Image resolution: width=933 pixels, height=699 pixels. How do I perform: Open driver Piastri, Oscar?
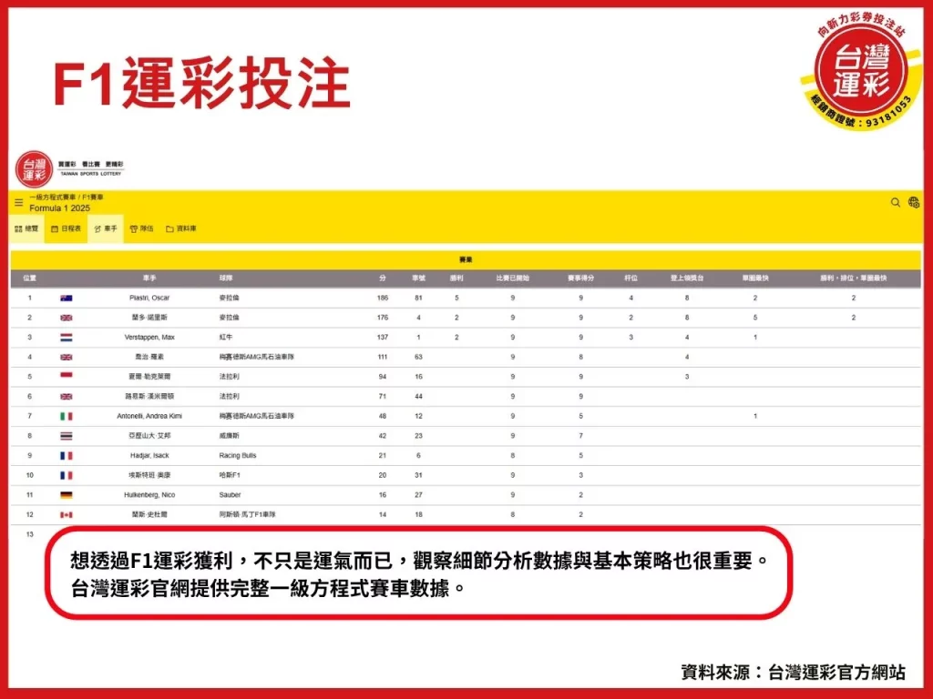[x=149, y=298]
